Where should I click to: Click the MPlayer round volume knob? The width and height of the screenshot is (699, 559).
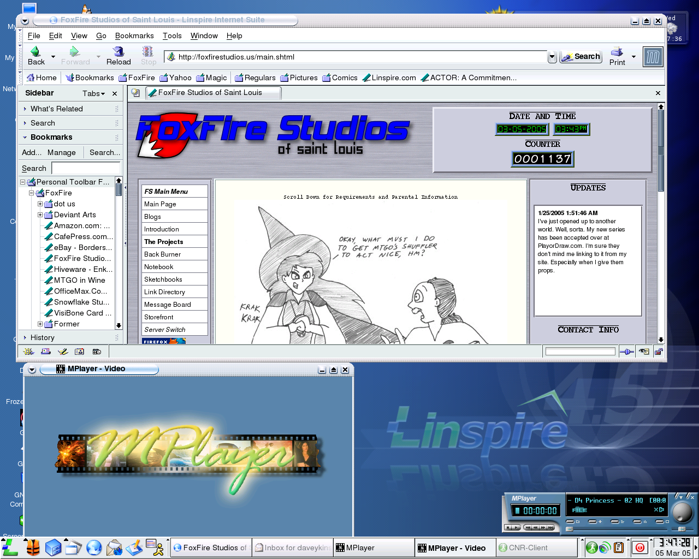click(682, 512)
